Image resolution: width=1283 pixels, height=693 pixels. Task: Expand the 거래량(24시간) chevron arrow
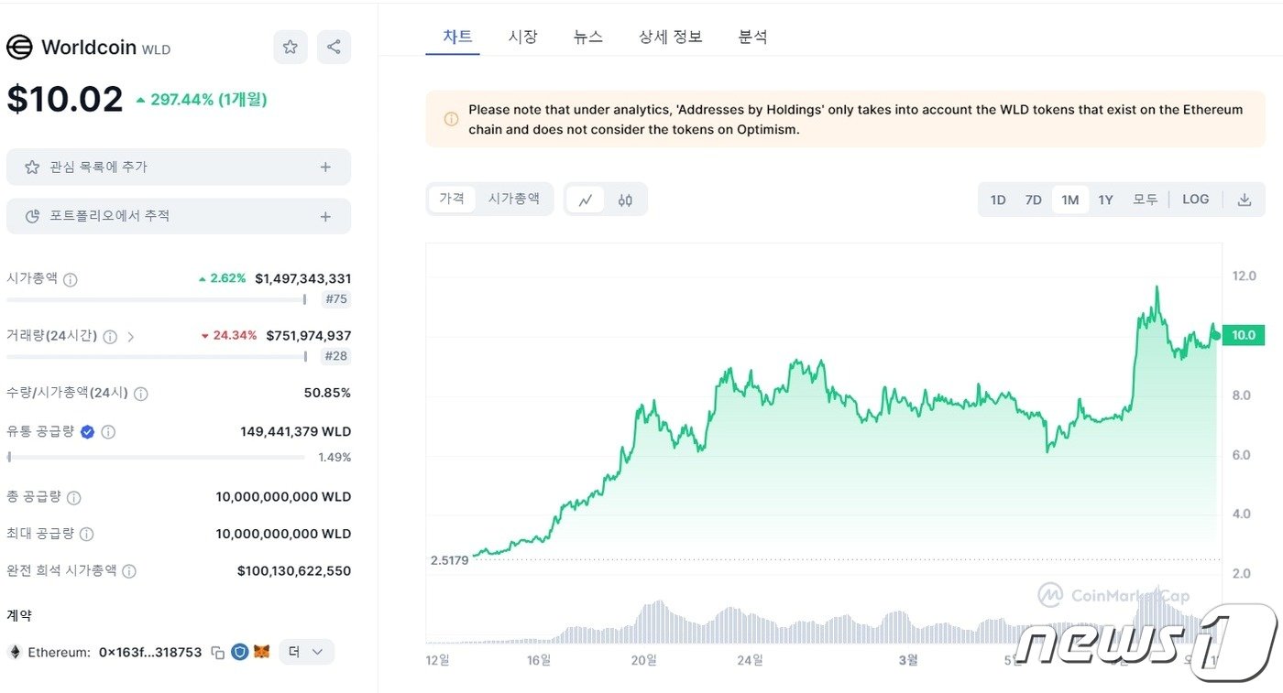130,337
